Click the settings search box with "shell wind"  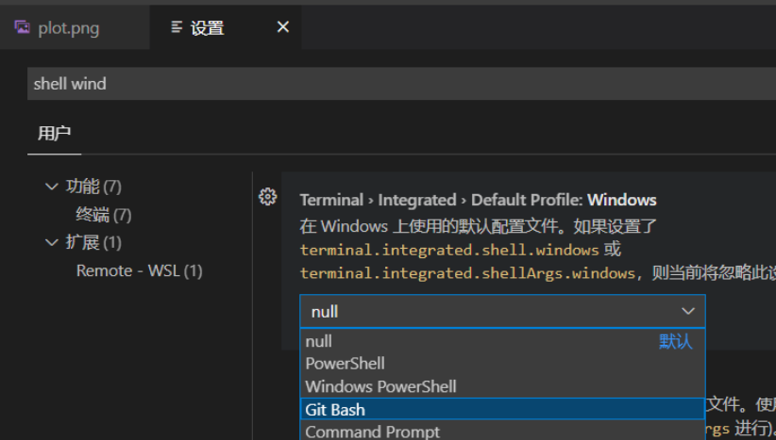pyautogui.click(x=396, y=84)
